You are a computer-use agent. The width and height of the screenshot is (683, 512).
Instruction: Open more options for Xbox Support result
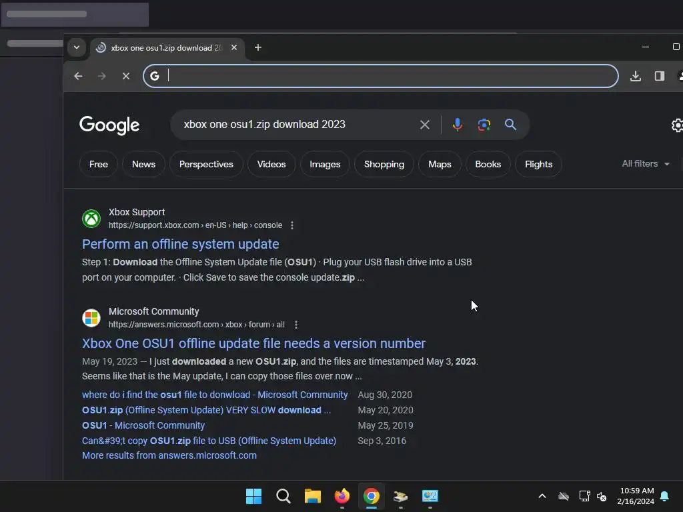292,225
